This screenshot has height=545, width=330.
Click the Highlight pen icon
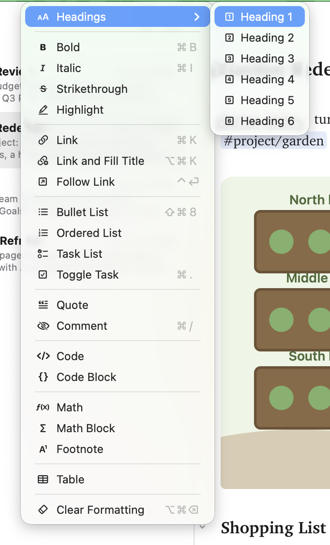[x=43, y=110]
